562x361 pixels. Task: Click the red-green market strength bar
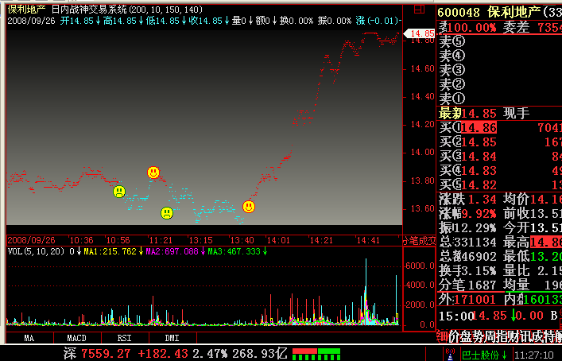point(316,354)
